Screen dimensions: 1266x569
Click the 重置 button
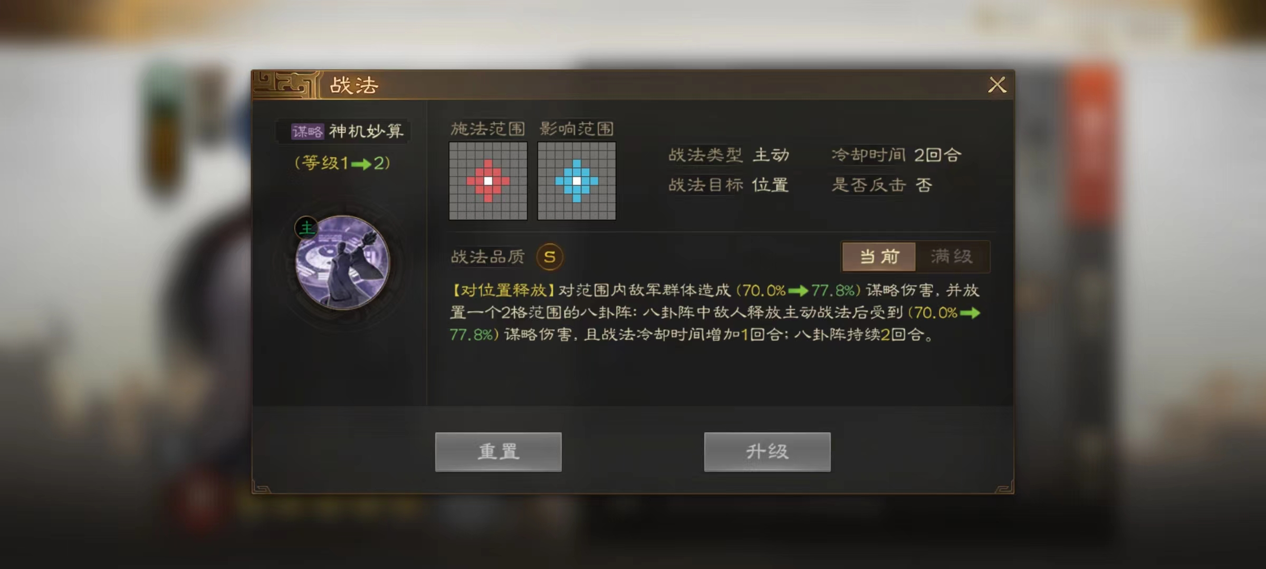tap(498, 452)
